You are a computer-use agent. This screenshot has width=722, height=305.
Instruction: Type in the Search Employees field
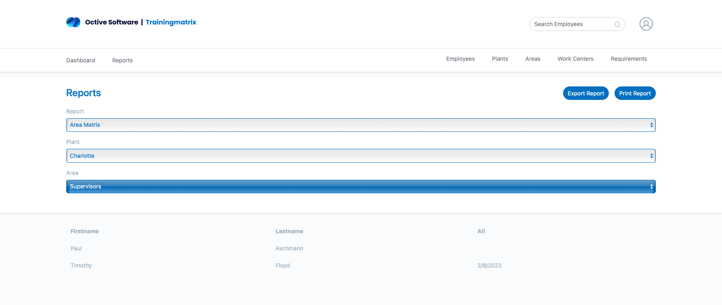point(572,24)
